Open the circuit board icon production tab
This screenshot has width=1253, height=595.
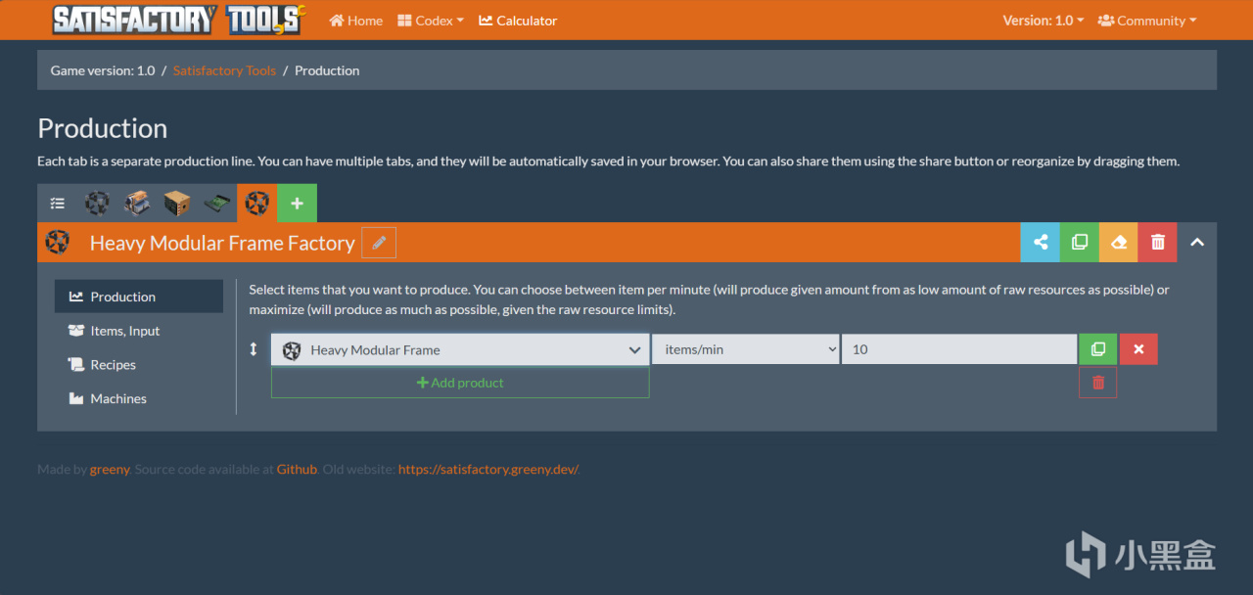216,204
